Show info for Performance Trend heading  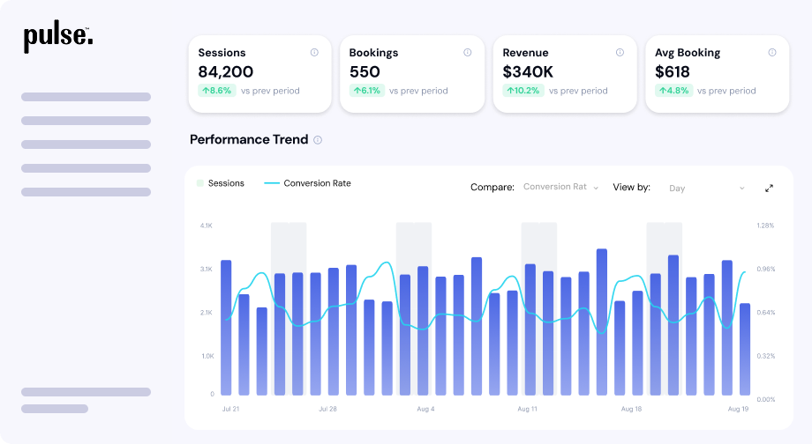pyautogui.click(x=318, y=140)
